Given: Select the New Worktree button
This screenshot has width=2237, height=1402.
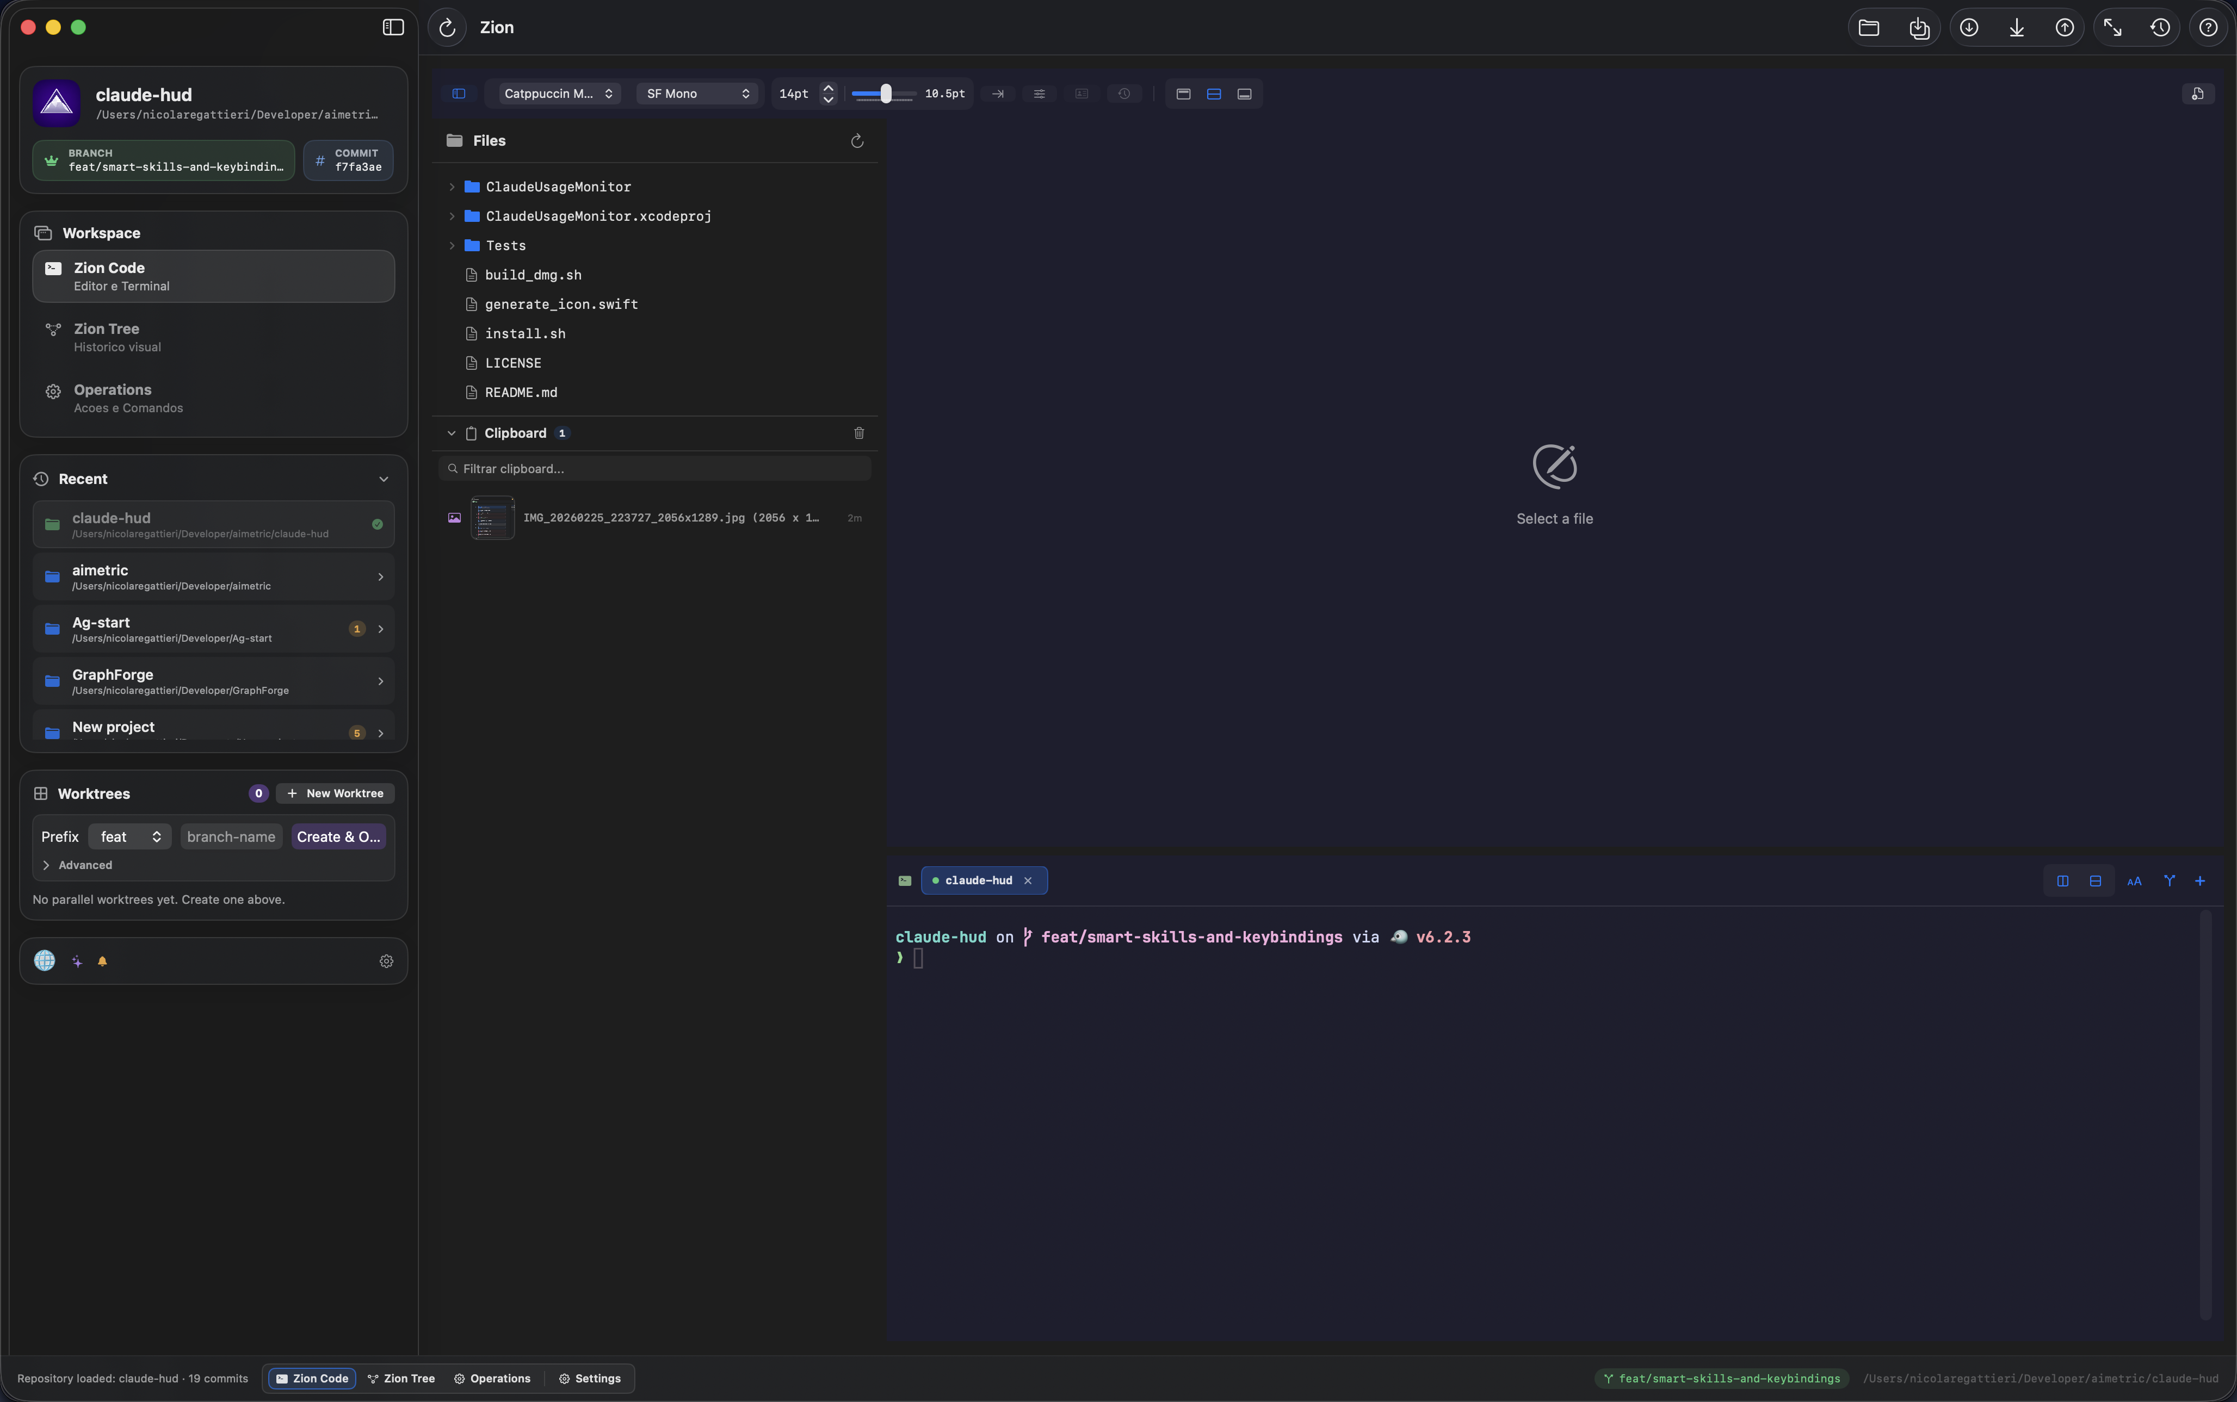Looking at the screenshot, I should click(x=334, y=793).
